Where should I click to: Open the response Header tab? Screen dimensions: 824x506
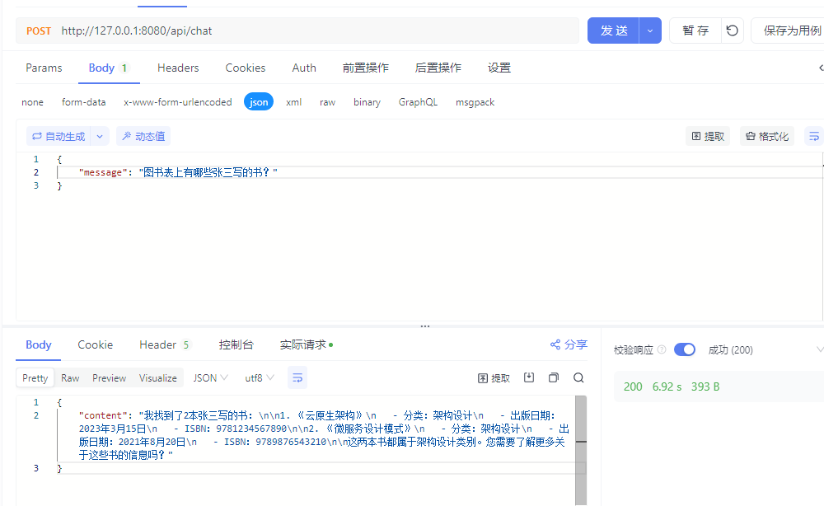point(165,344)
